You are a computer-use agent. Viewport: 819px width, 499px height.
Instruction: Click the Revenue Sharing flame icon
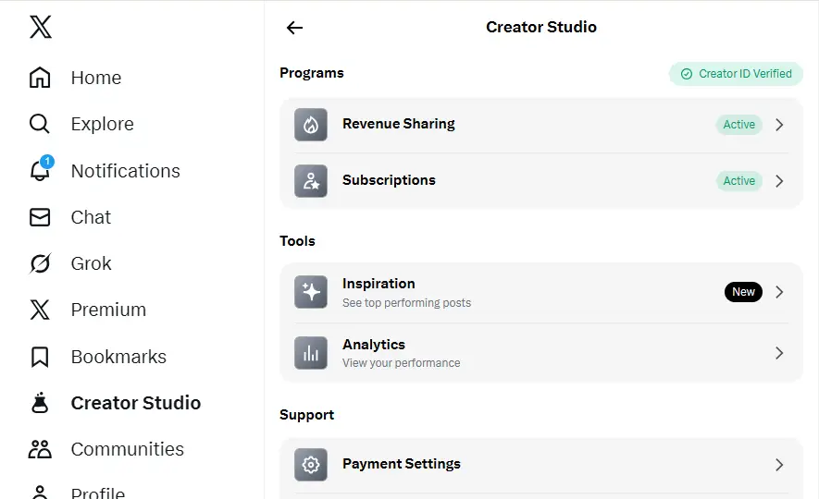coord(311,125)
